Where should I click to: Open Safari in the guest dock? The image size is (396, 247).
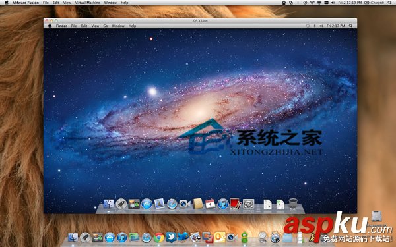[x=172, y=204]
